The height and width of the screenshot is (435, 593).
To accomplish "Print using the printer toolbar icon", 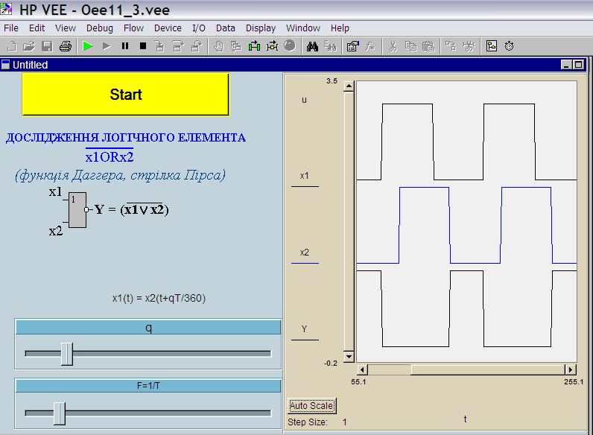I will pos(65,46).
